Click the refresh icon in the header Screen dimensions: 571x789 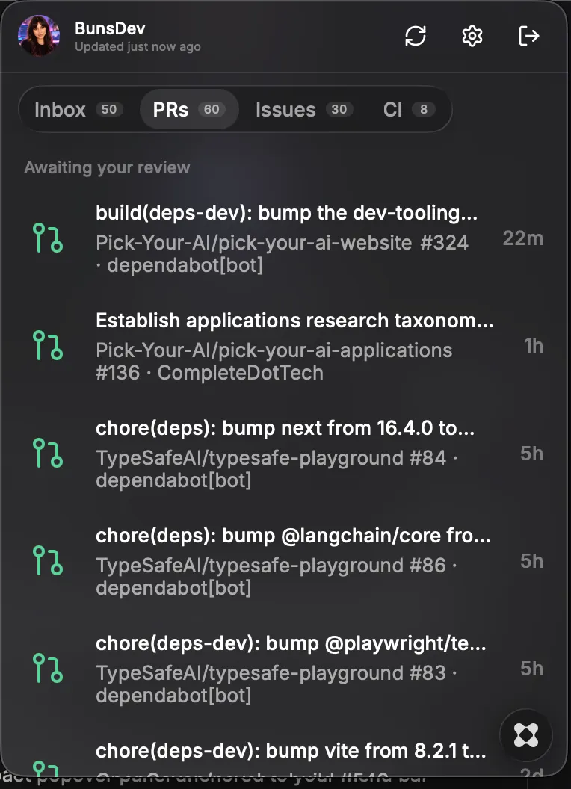coord(416,36)
